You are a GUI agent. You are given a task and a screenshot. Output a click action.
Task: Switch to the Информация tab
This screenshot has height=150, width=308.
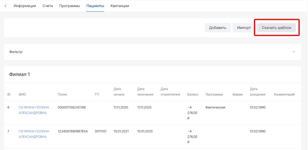coord(25,6)
